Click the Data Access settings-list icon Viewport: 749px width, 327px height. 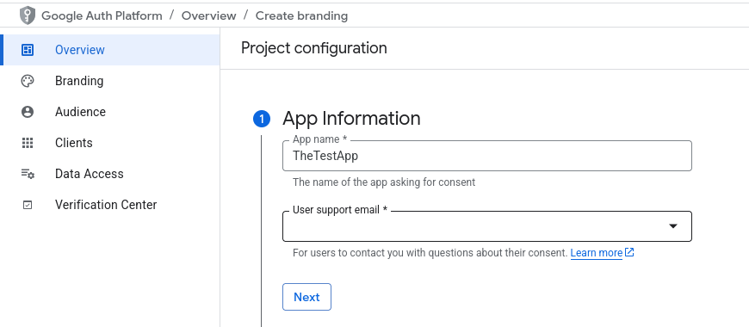28,174
